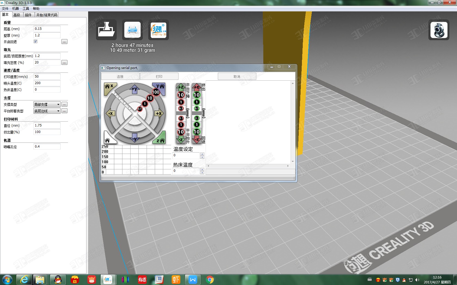
Task: Click the -x jog arrow
Action: click(110, 113)
